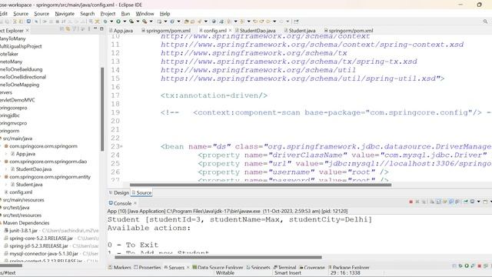Click the Project Explorer vertical scrollbar

tap(102, 109)
